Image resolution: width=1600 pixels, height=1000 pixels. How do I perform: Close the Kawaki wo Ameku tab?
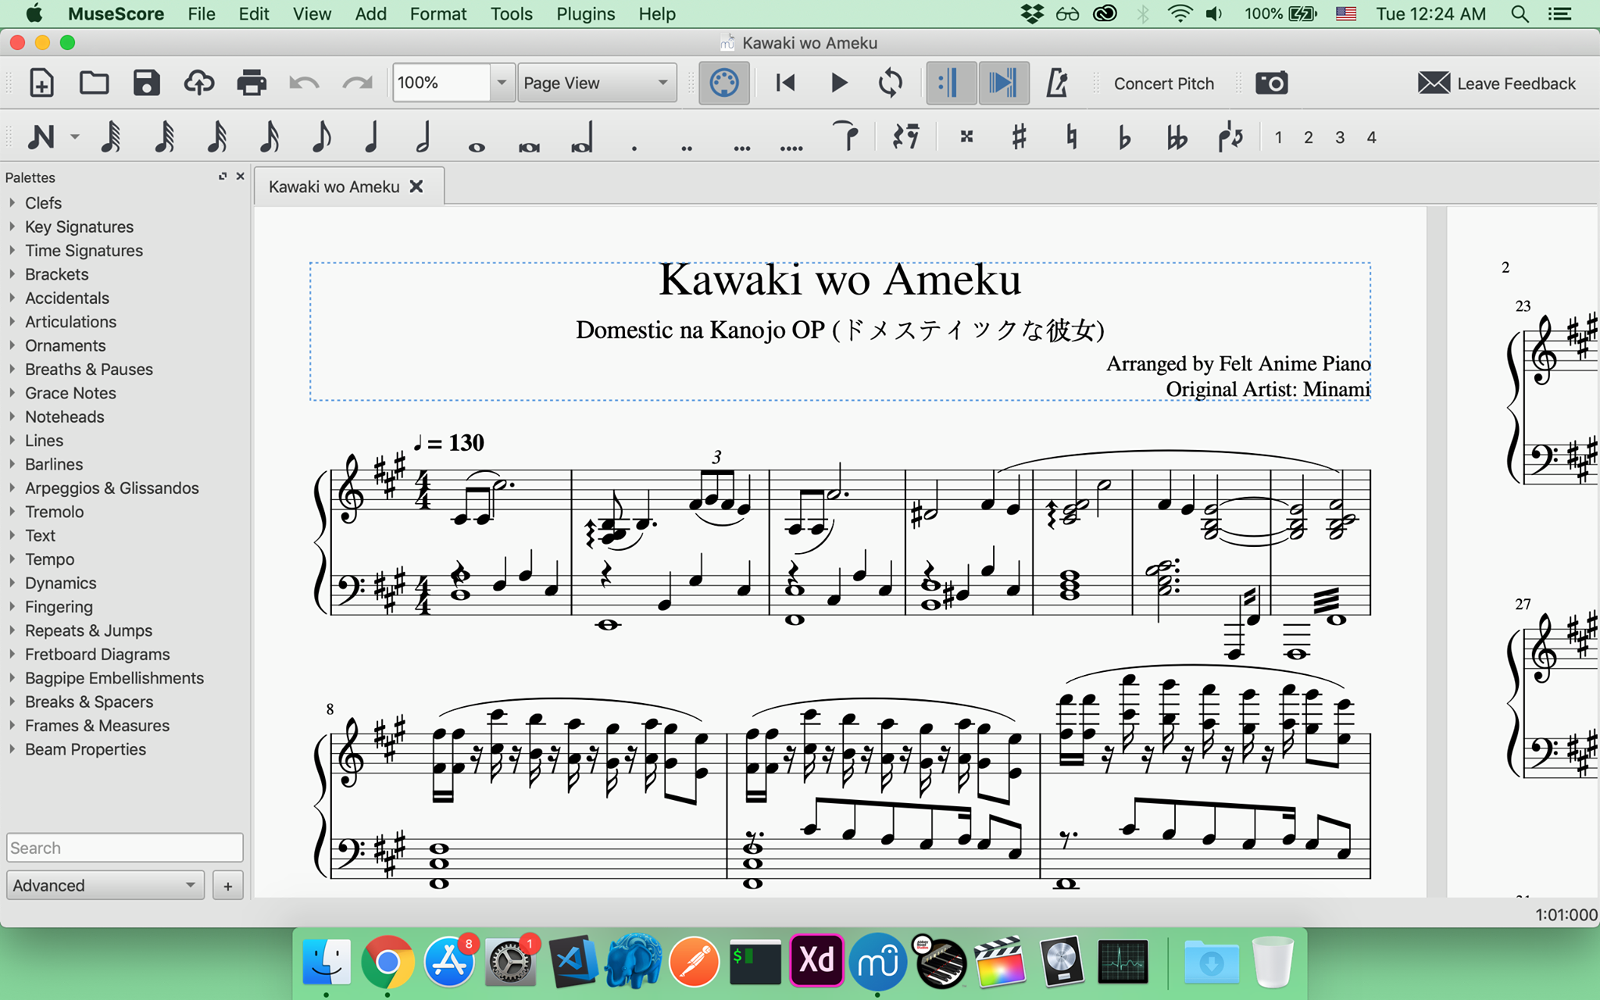[x=417, y=187]
